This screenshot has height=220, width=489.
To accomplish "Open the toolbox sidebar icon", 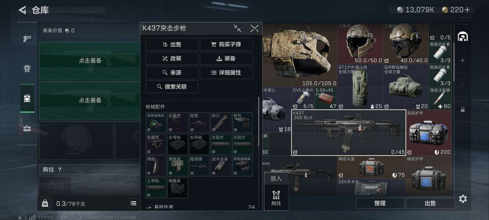I will tap(27, 129).
